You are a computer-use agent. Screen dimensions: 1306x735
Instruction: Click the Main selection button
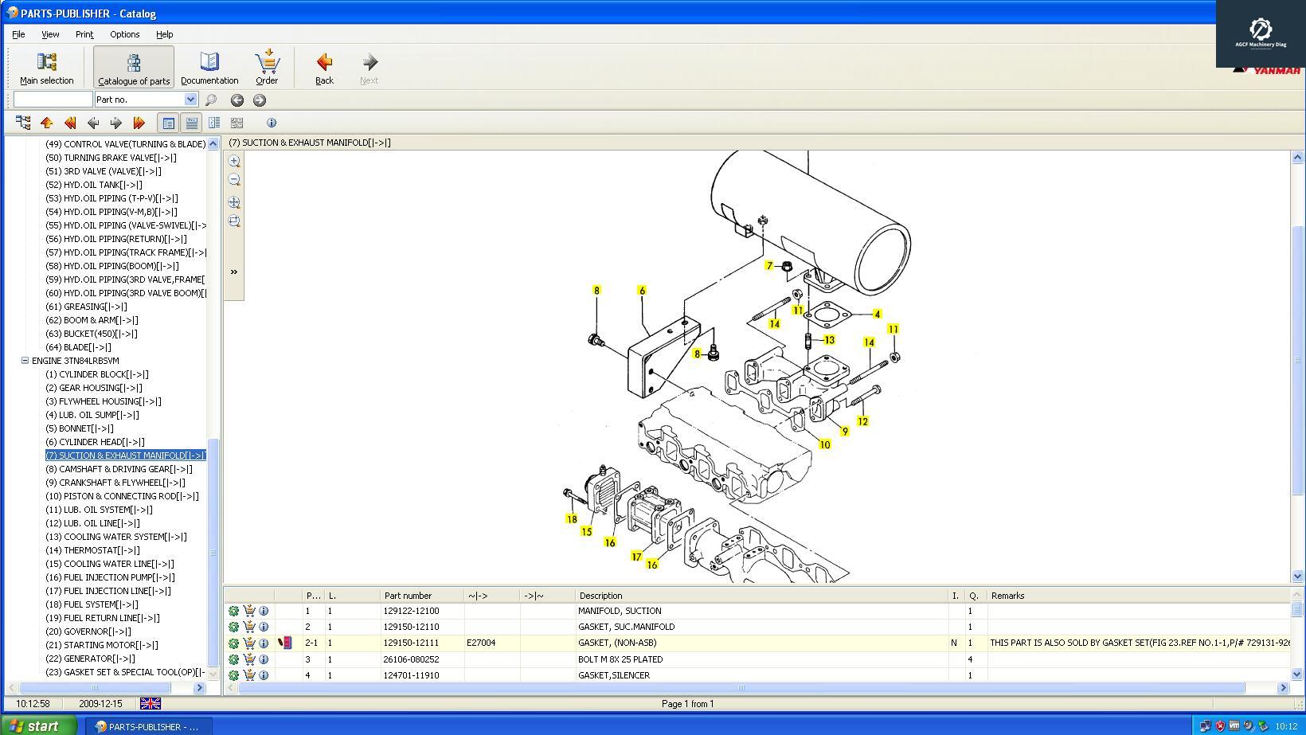pyautogui.click(x=46, y=68)
